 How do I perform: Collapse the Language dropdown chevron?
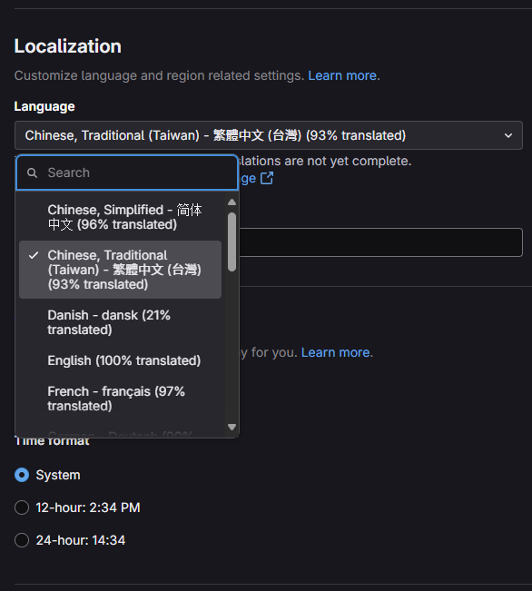tap(508, 135)
